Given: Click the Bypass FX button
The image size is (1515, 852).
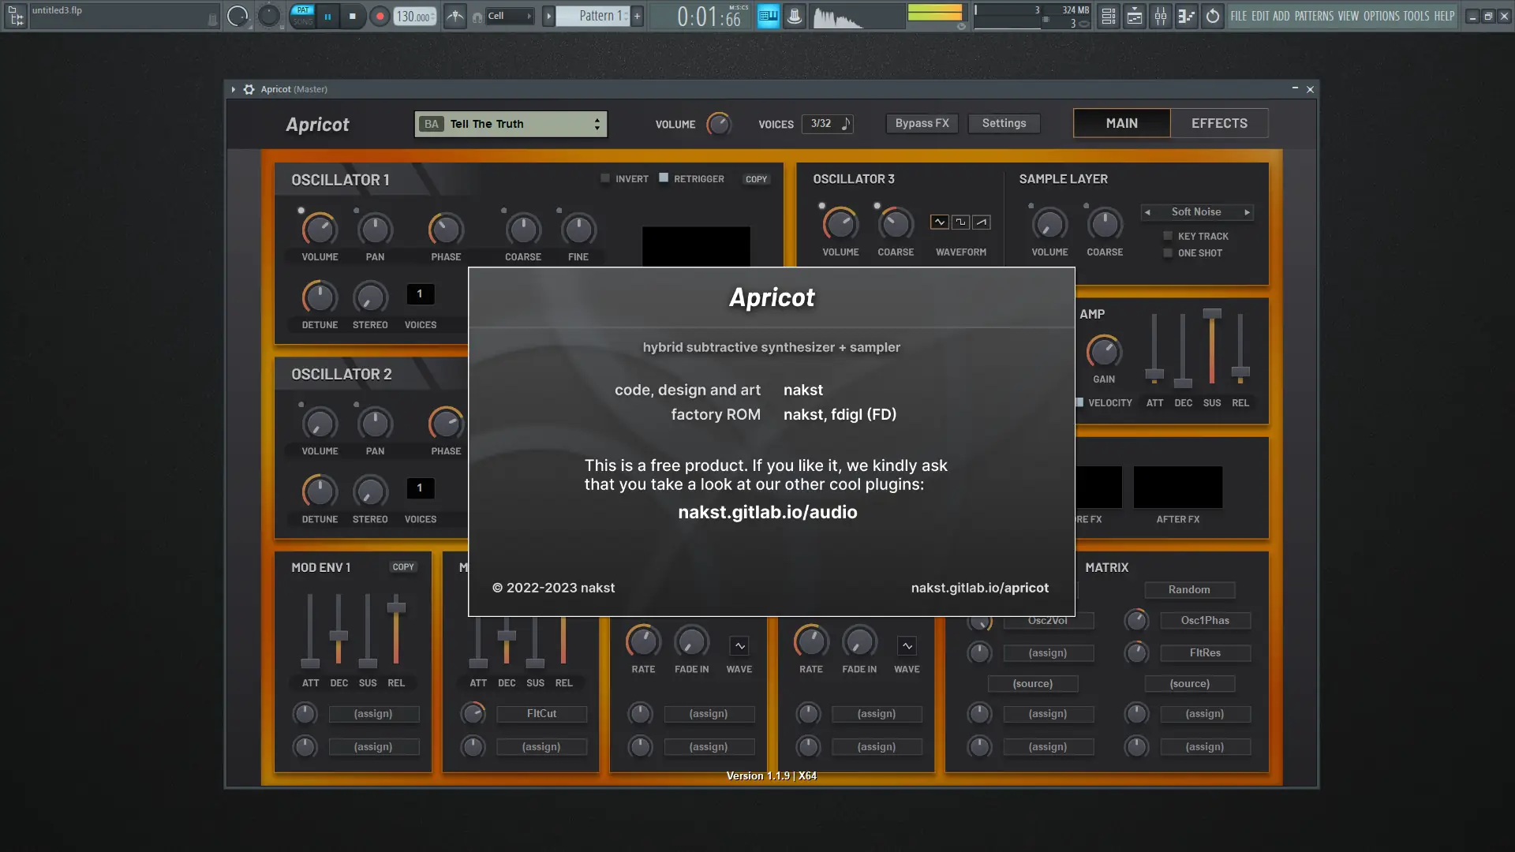Looking at the screenshot, I should click(922, 123).
